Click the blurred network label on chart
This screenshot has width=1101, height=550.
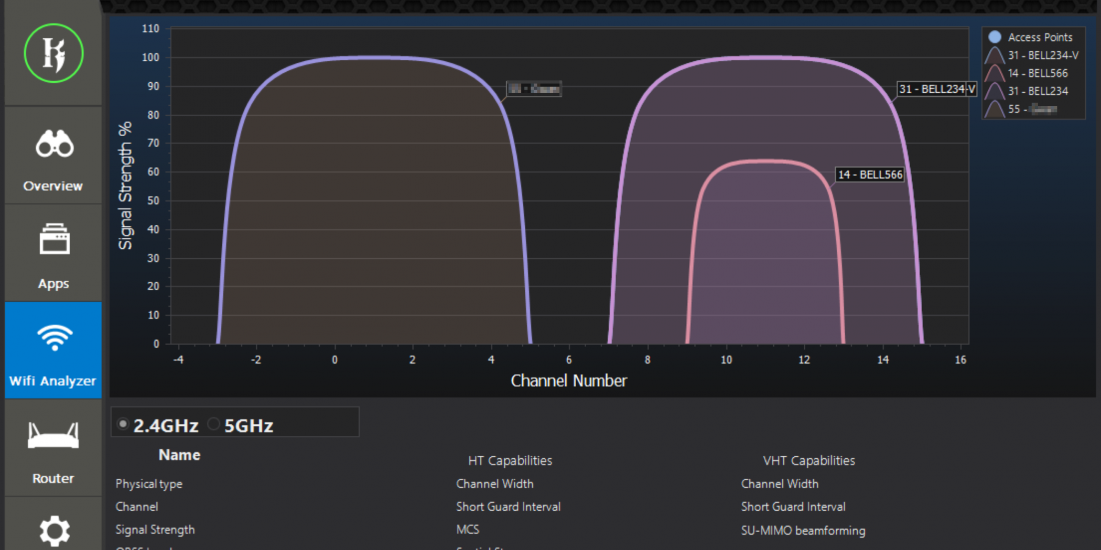click(x=534, y=89)
